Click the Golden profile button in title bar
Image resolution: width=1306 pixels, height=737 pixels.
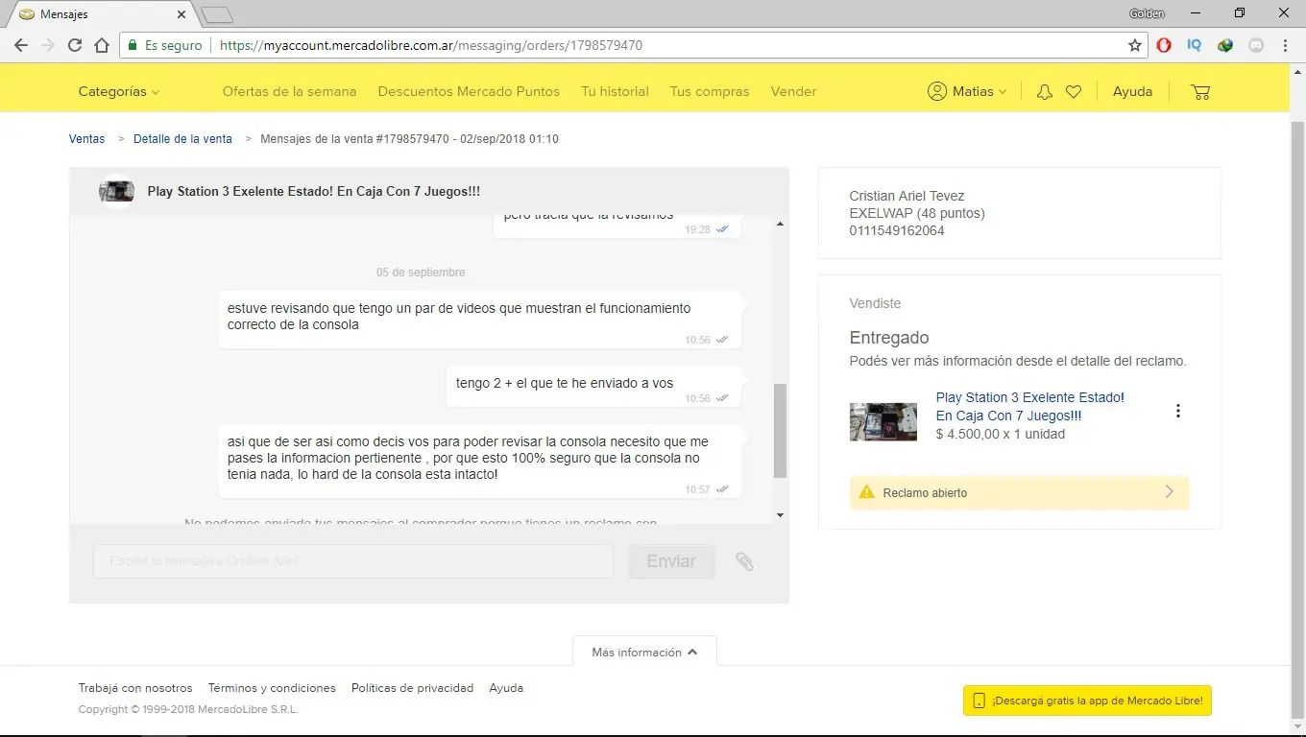click(x=1148, y=13)
